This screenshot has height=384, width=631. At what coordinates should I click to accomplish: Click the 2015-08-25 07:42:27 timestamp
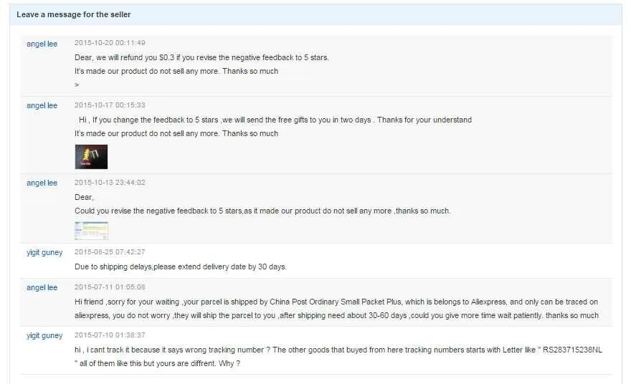pyautogui.click(x=110, y=252)
